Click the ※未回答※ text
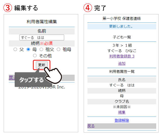Image resolution: width=163 pixels, height=135 pixels. coord(122,107)
